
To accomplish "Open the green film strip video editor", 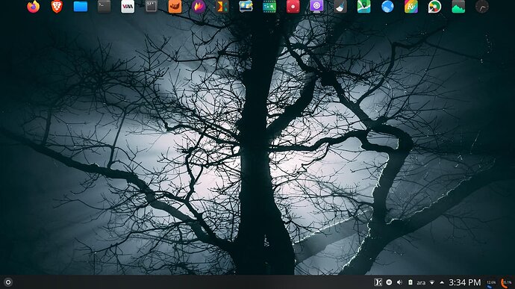I will click(x=269, y=7).
